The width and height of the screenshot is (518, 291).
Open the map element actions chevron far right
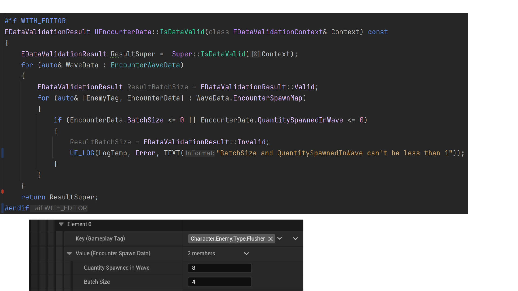tap(295, 239)
